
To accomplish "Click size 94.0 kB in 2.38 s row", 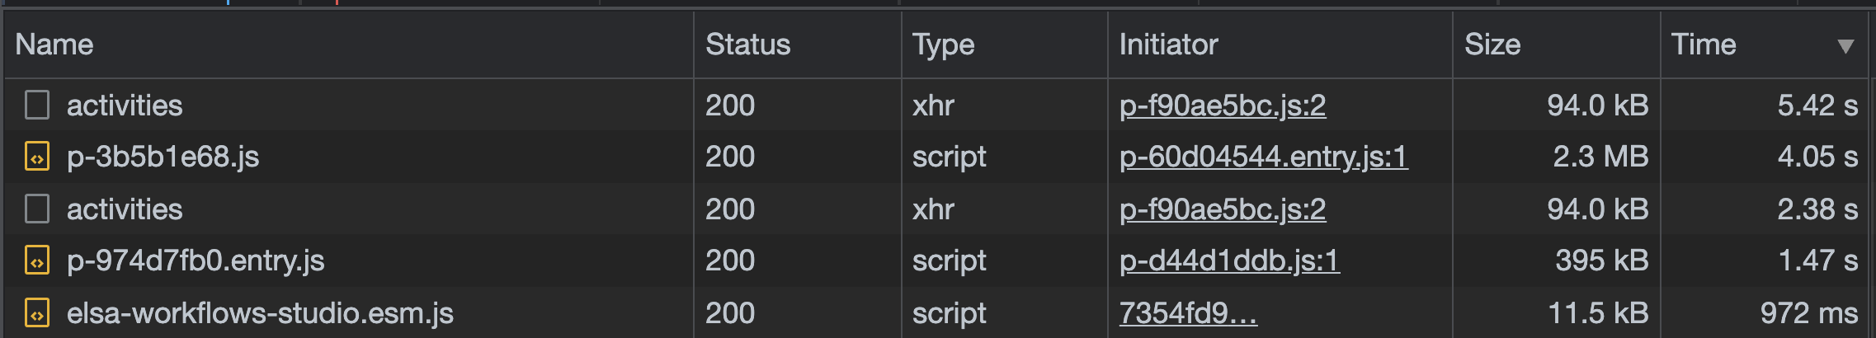I will (1598, 209).
